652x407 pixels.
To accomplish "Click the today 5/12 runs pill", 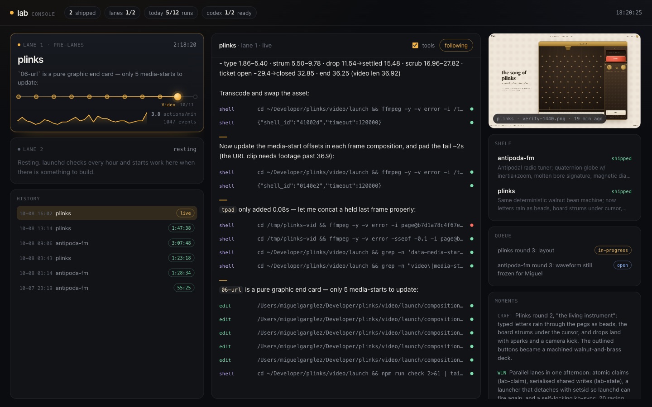I will pyautogui.click(x=171, y=13).
